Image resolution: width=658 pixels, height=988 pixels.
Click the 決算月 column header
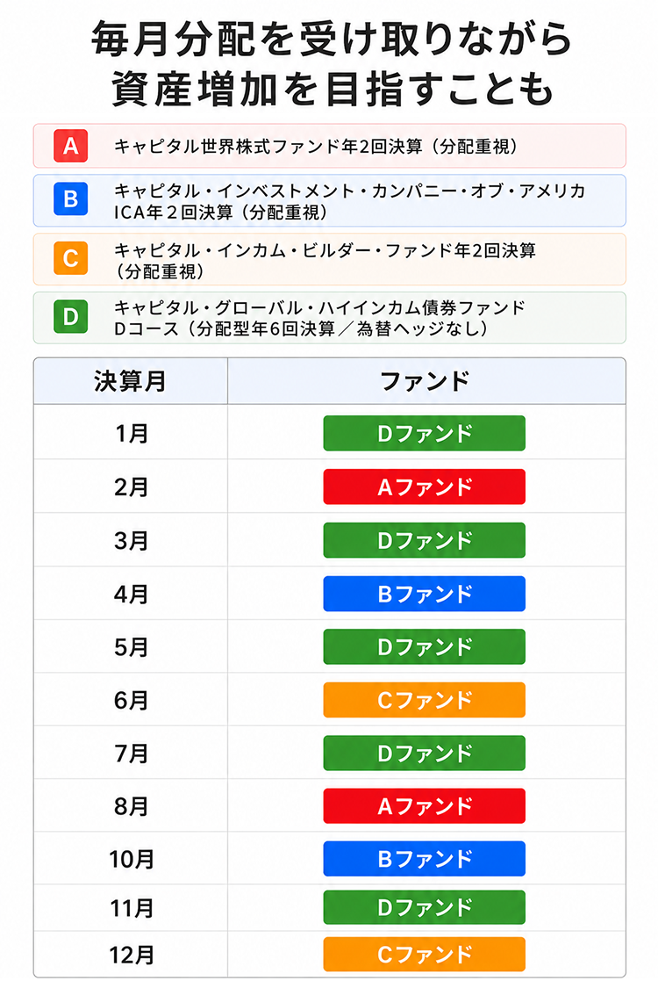point(131,381)
